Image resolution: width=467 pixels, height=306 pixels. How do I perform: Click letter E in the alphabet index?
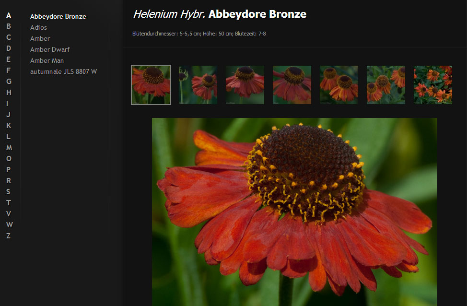coord(9,59)
